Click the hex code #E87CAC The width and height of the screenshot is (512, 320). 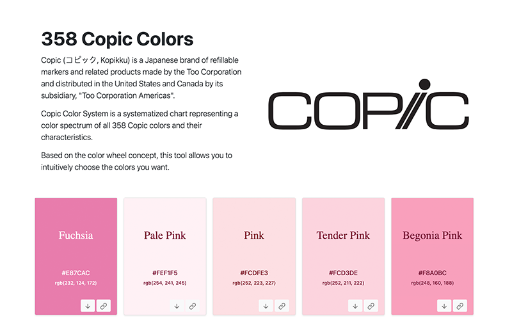point(76,273)
